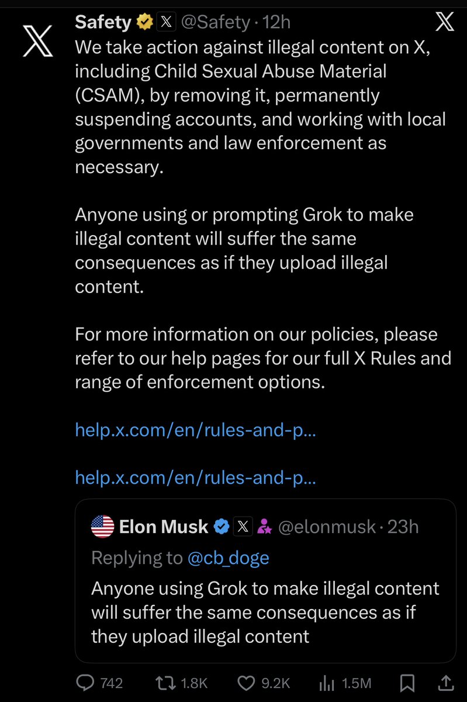
Task: Visit the @cb_doge mention link
Action: [x=229, y=558]
